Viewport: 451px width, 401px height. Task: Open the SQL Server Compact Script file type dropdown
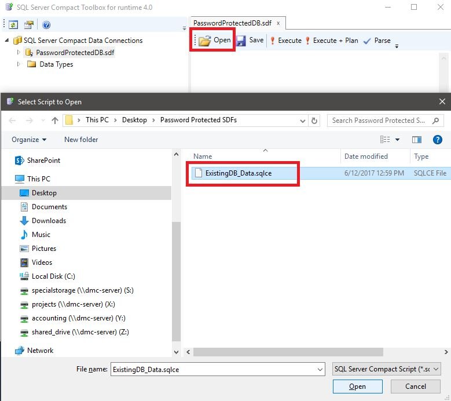[386, 369]
